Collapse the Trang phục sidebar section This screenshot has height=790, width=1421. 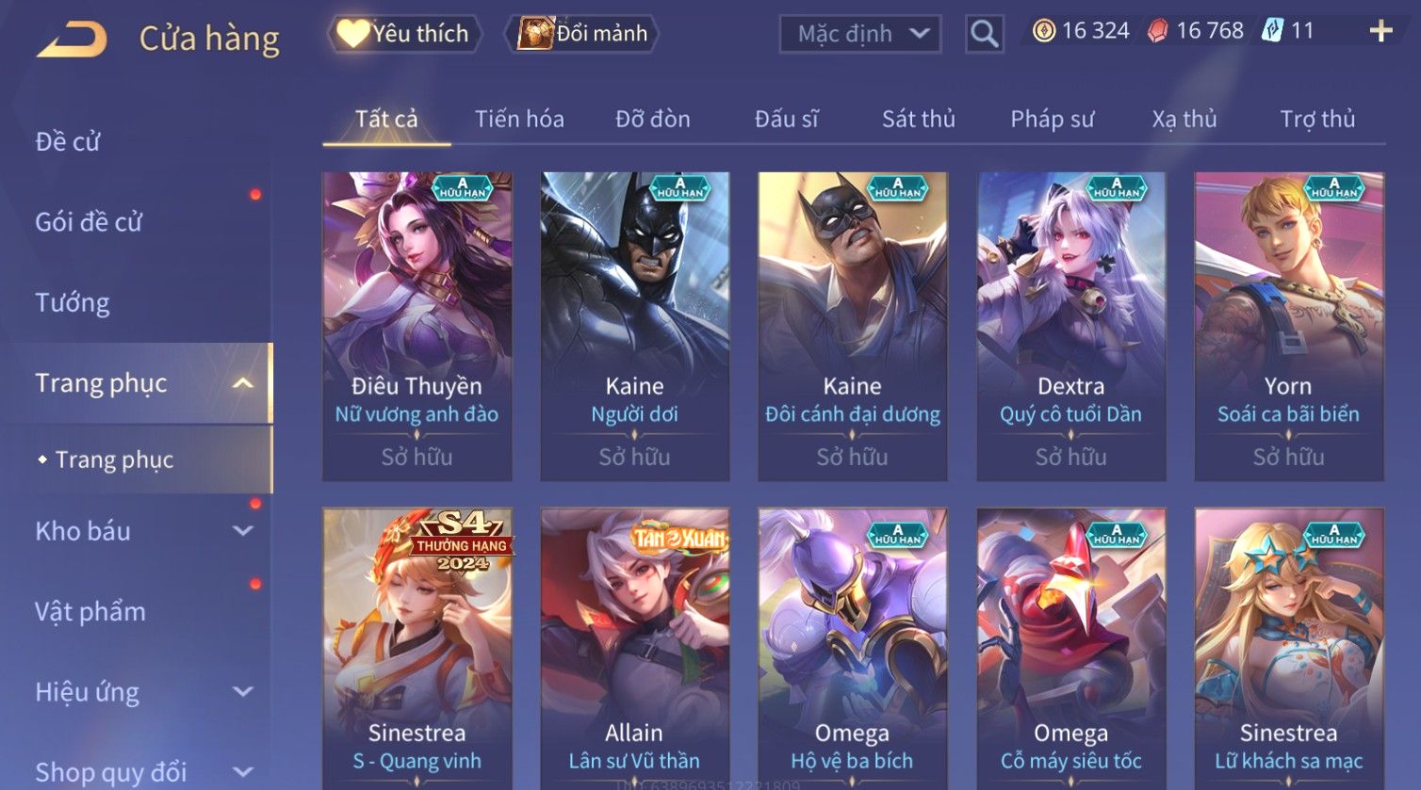pyautogui.click(x=242, y=383)
